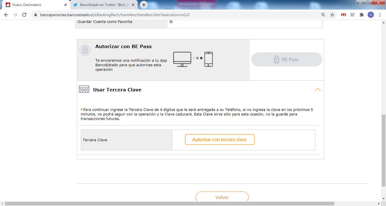
Task: Close the BancoEstado en Twitter tab
Action: click(x=133, y=5)
